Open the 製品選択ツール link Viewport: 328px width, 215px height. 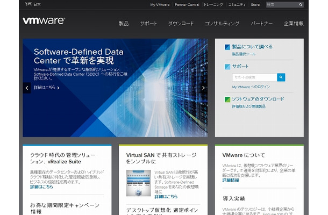point(244,54)
